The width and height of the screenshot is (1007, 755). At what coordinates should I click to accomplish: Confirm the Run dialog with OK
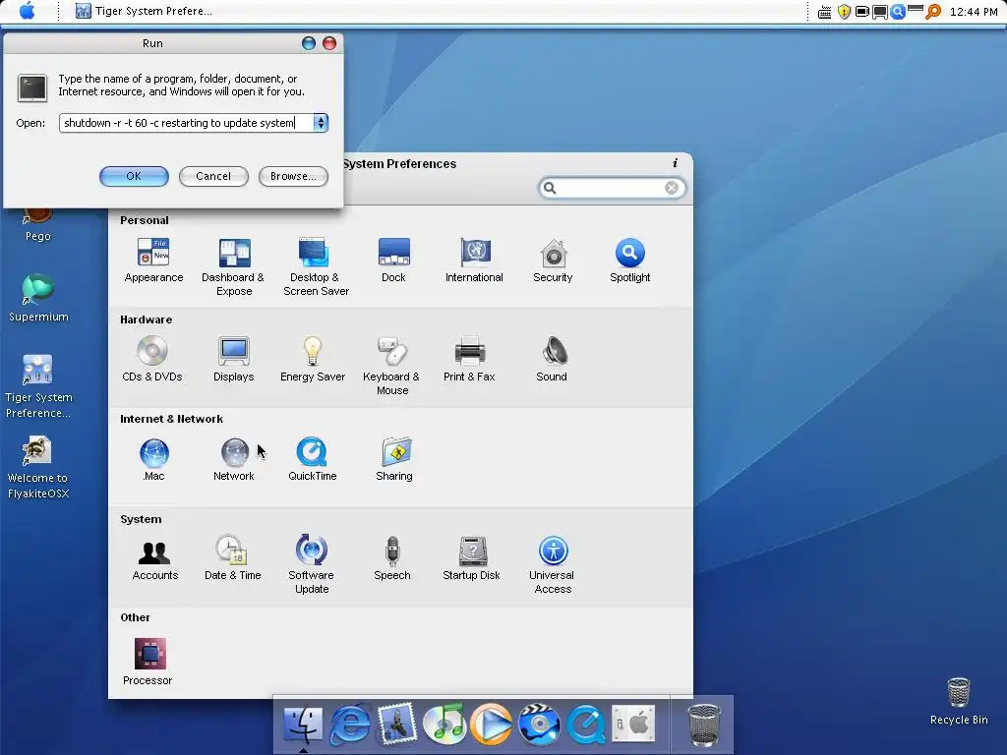[134, 176]
